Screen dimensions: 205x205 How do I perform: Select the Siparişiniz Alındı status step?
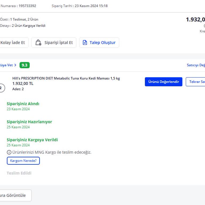[23, 104]
